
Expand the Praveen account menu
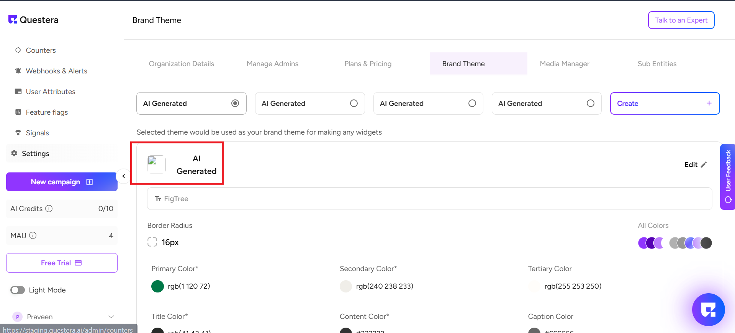pyautogui.click(x=111, y=317)
